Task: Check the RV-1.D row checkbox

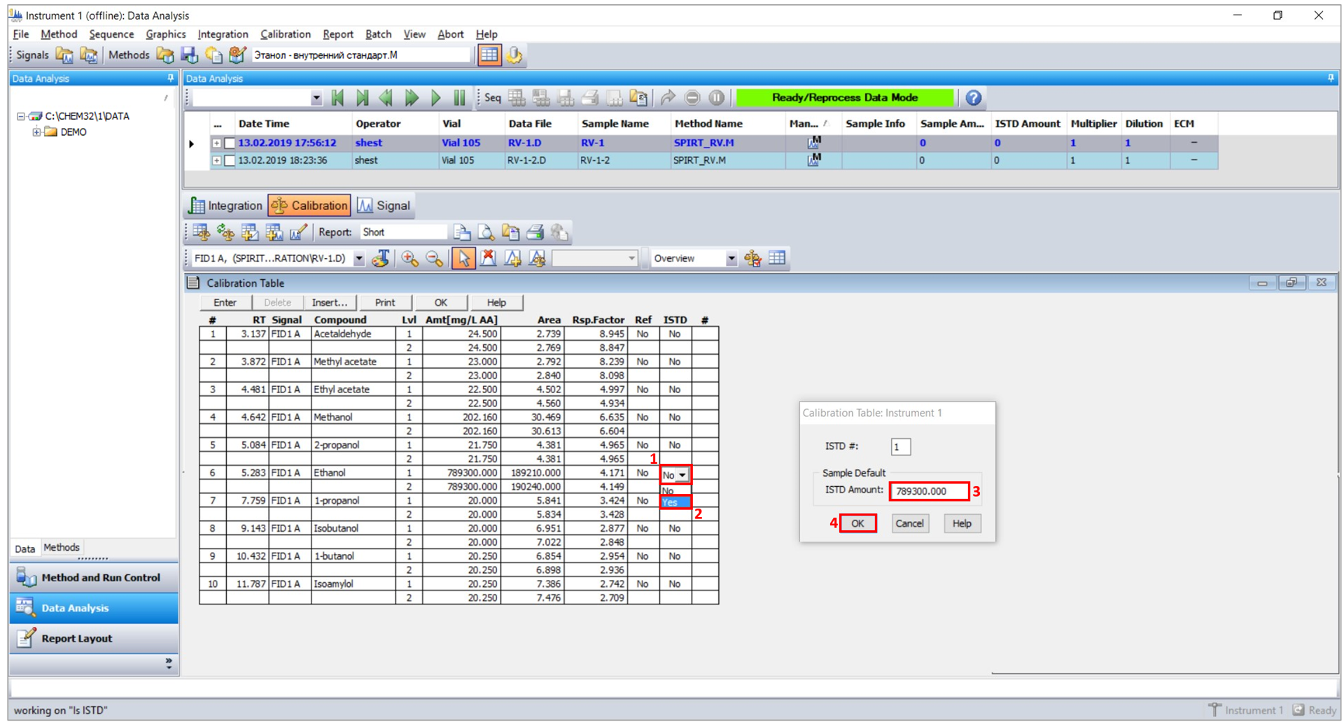Action: click(x=230, y=143)
